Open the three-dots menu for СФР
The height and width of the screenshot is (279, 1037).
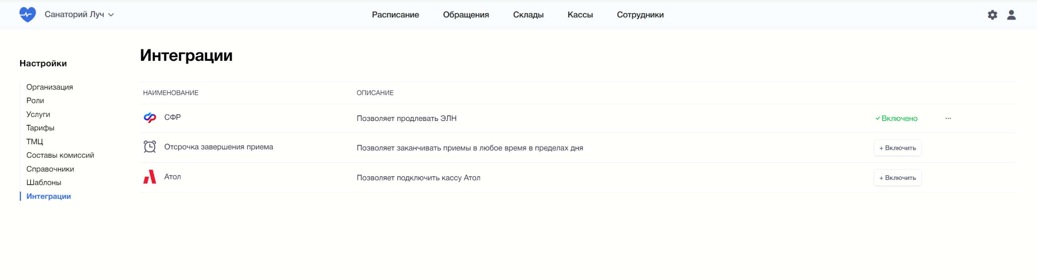click(x=948, y=119)
